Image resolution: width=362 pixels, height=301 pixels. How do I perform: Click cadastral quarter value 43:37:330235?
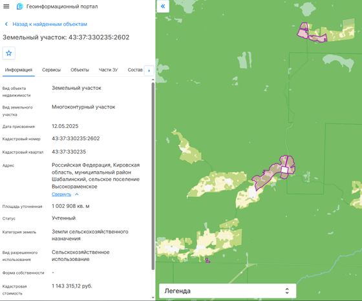(x=69, y=152)
